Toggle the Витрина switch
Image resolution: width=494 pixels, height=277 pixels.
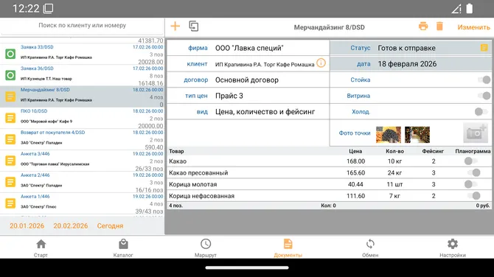click(x=484, y=95)
